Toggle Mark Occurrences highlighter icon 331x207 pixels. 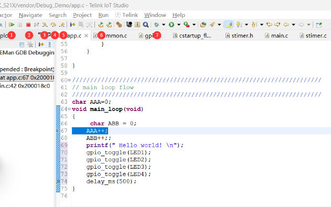[x=229, y=25]
